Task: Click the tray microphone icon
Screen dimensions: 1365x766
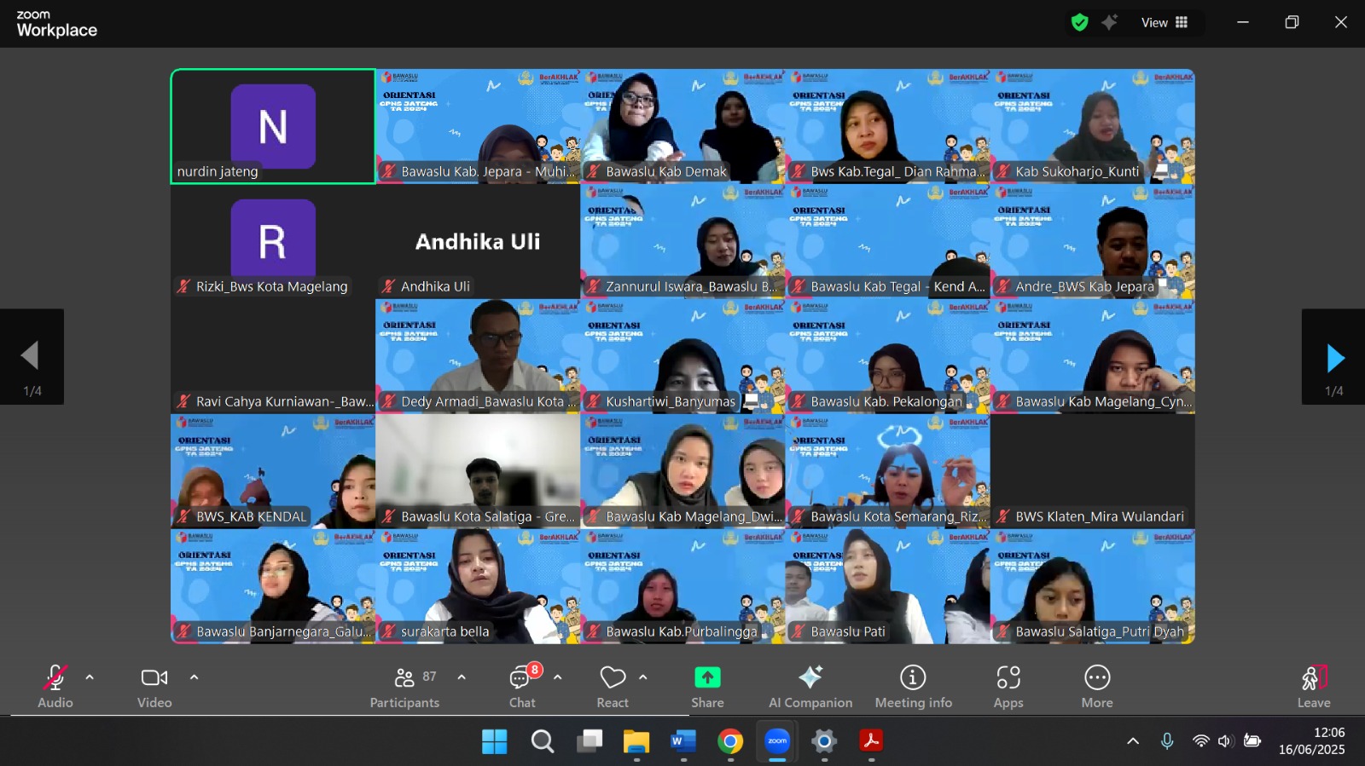Action: click(x=1167, y=741)
